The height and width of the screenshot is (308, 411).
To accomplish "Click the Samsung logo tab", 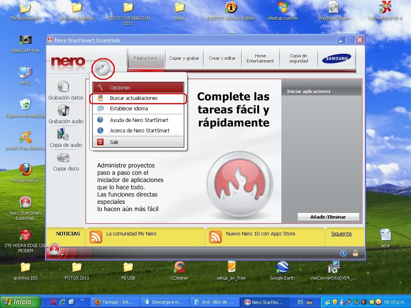I will [x=337, y=58].
